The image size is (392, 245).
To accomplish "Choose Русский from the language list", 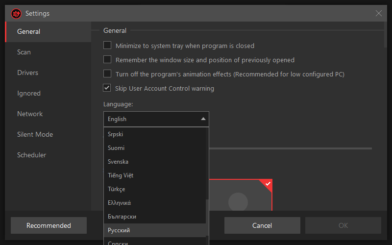I will (x=155, y=230).
